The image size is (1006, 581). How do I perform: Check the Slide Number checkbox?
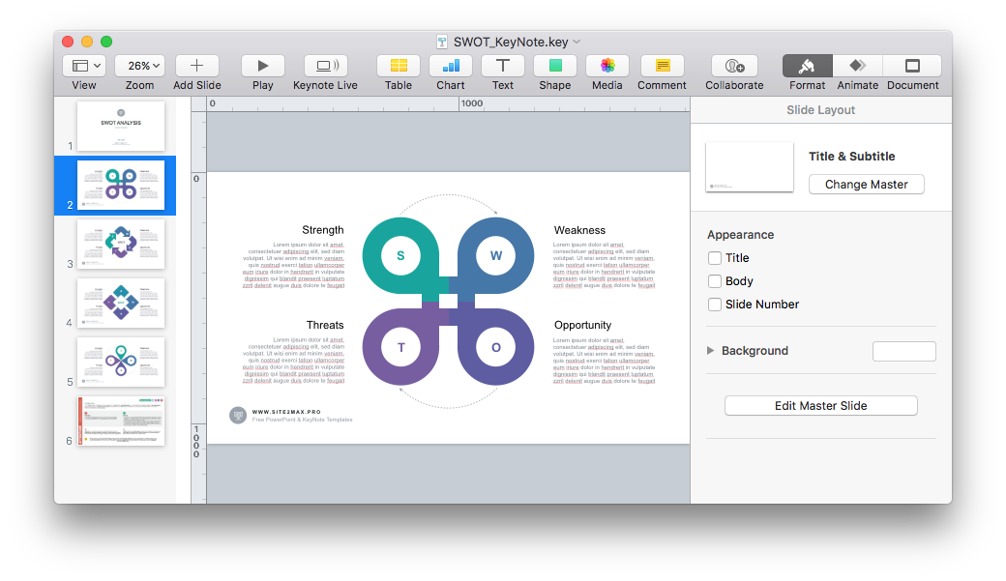coord(715,305)
